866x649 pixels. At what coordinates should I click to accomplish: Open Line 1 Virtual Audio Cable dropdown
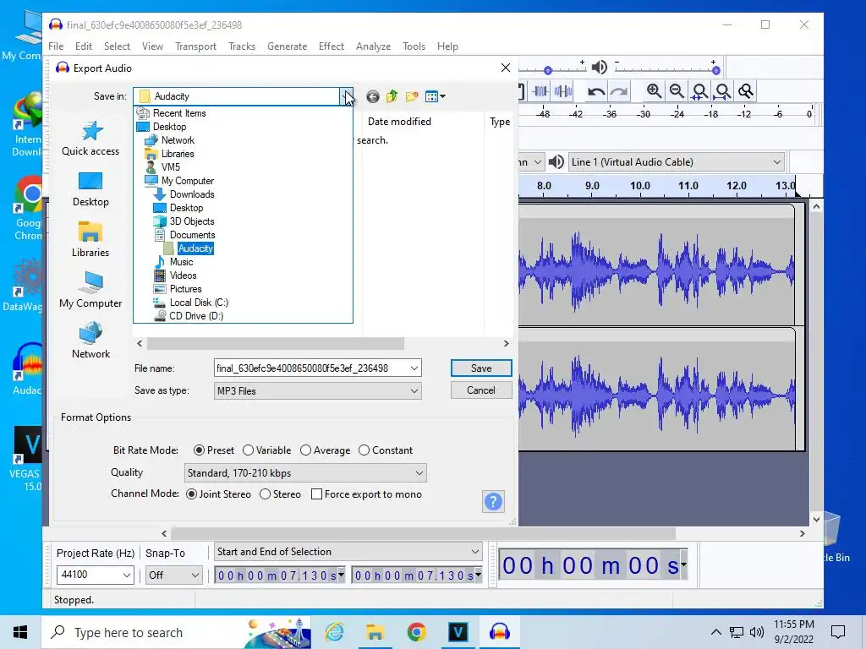(677, 162)
